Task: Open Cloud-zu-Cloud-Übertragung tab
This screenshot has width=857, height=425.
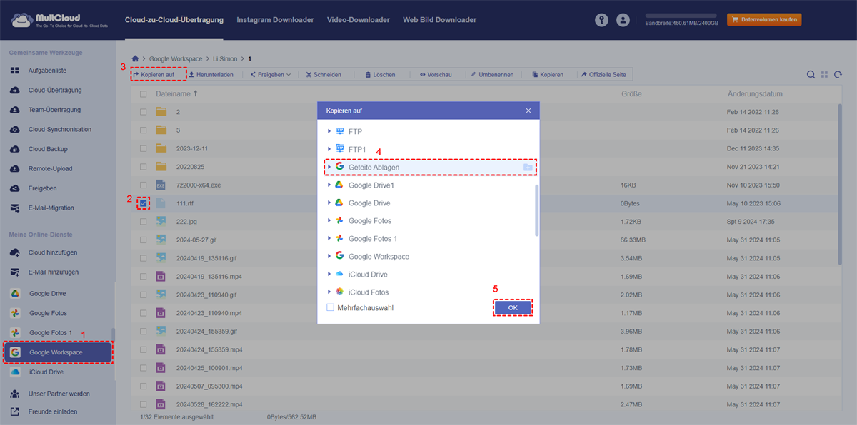Action: [174, 20]
